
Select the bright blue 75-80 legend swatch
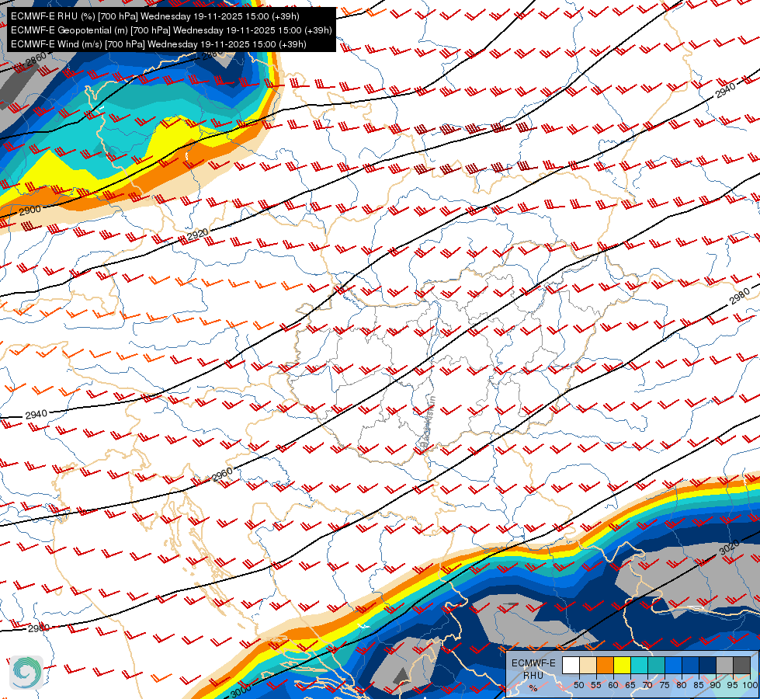pyautogui.click(x=673, y=666)
